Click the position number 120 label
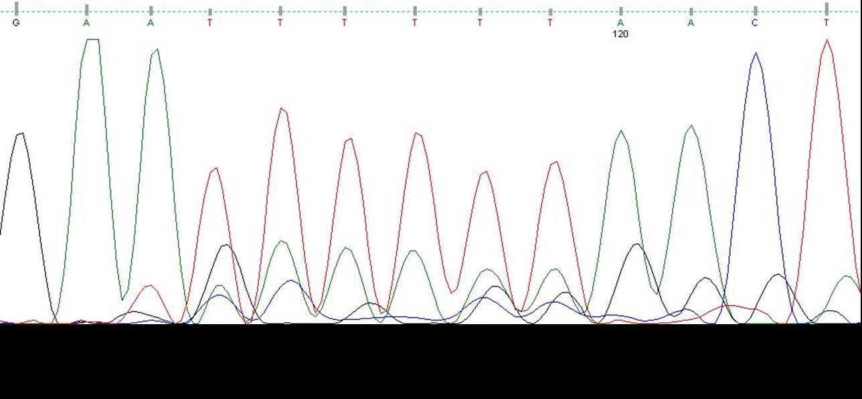The image size is (862, 399). pyautogui.click(x=620, y=34)
